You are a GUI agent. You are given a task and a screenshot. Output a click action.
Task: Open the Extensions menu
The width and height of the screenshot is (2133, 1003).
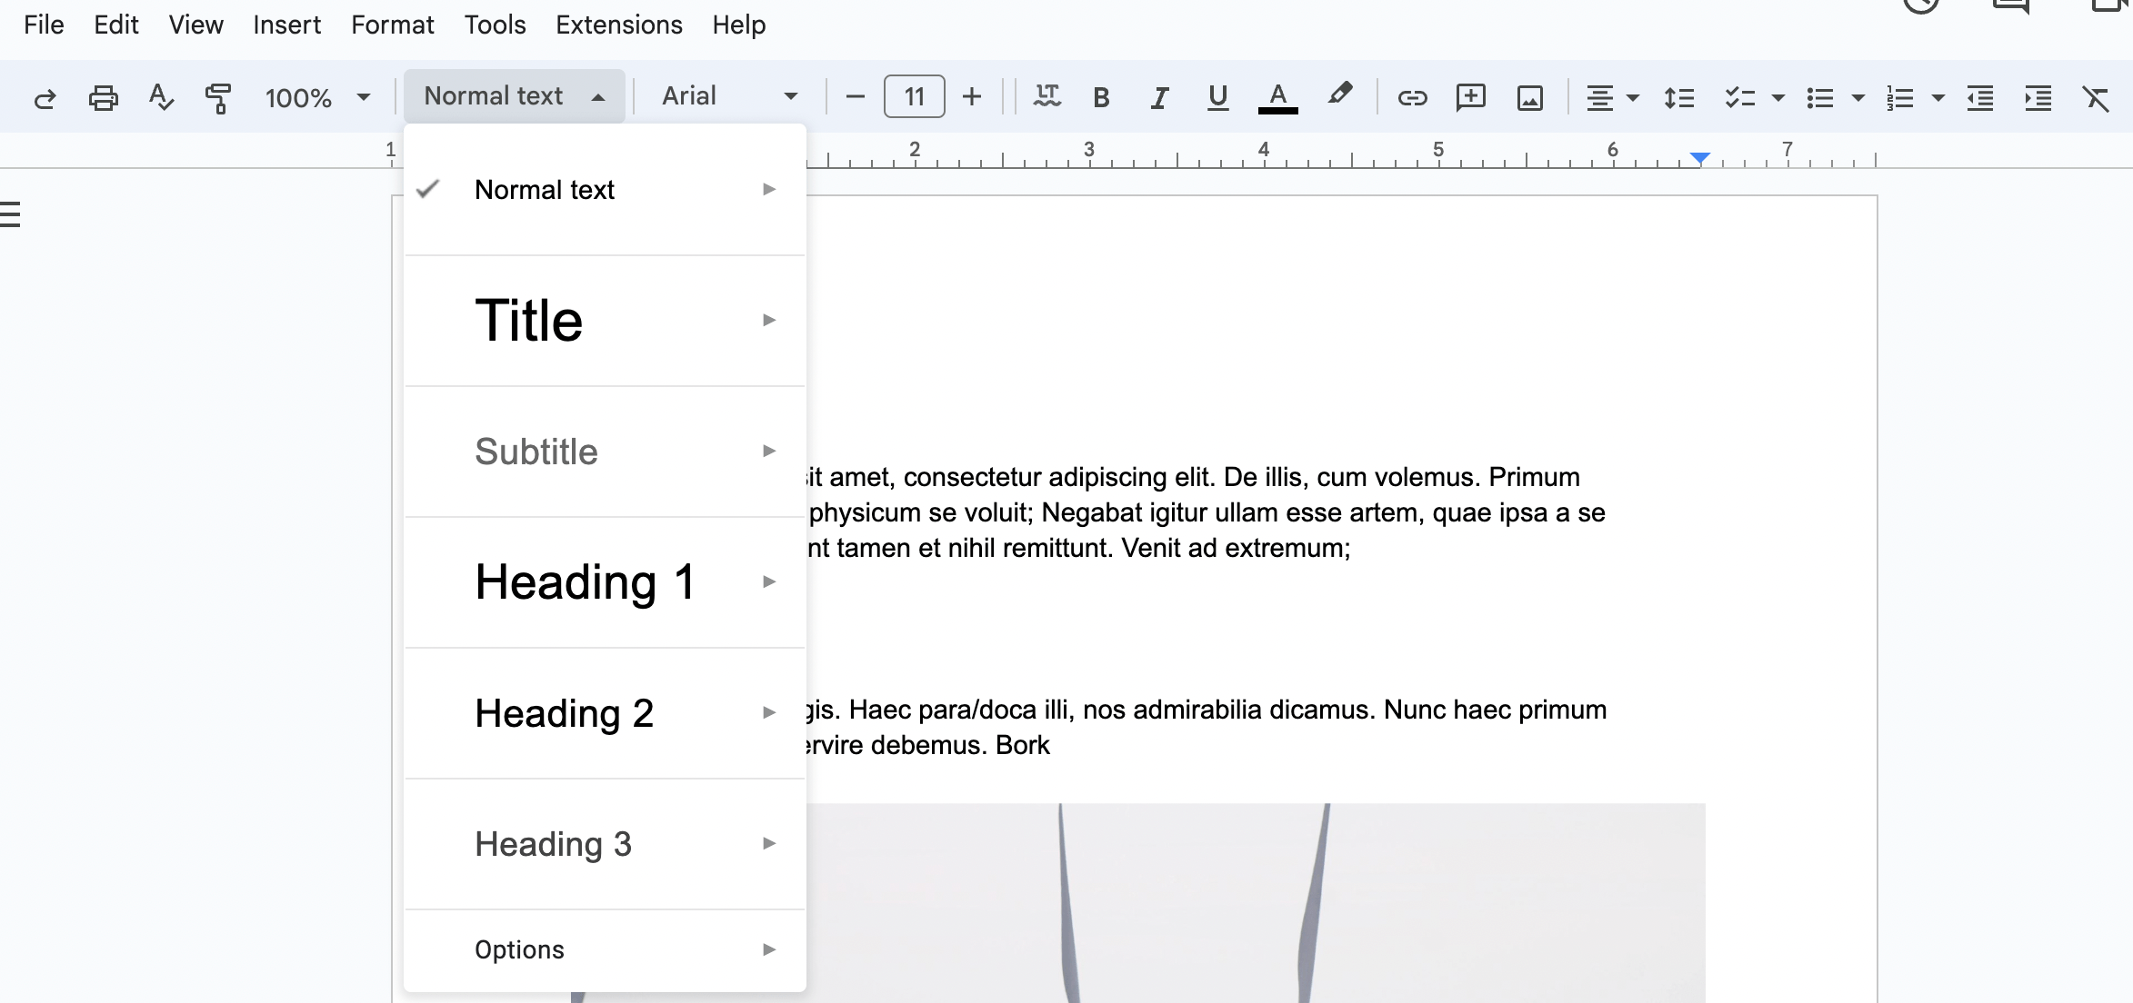(619, 25)
